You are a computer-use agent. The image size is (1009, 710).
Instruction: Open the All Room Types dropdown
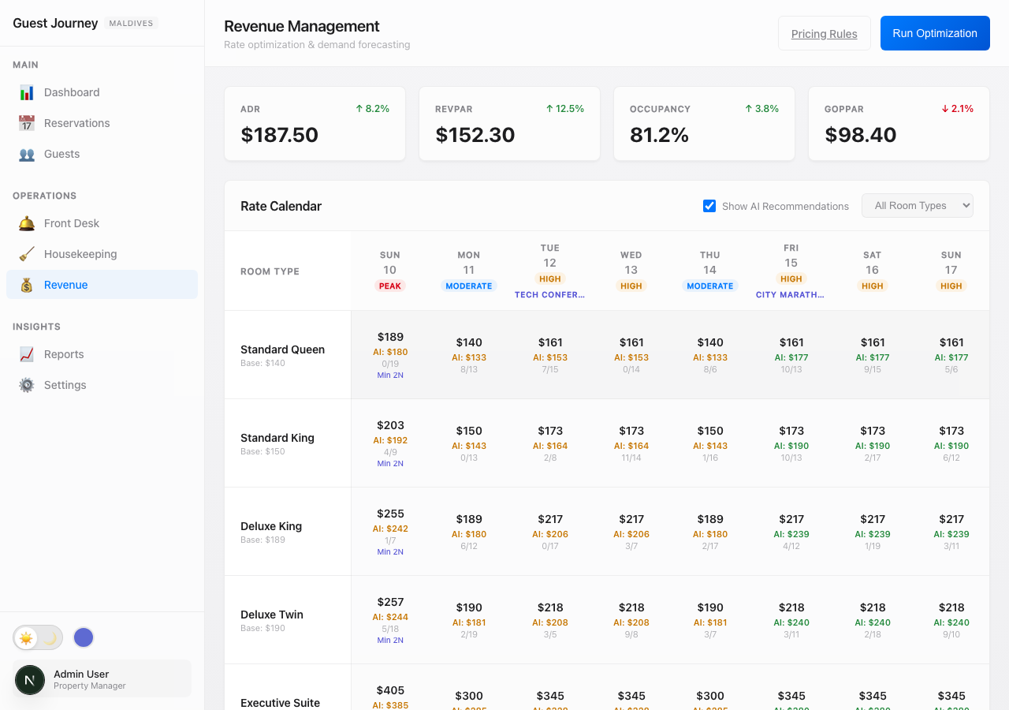tap(918, 206)
